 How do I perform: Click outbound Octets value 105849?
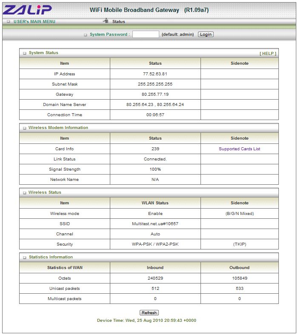point(240,278)
